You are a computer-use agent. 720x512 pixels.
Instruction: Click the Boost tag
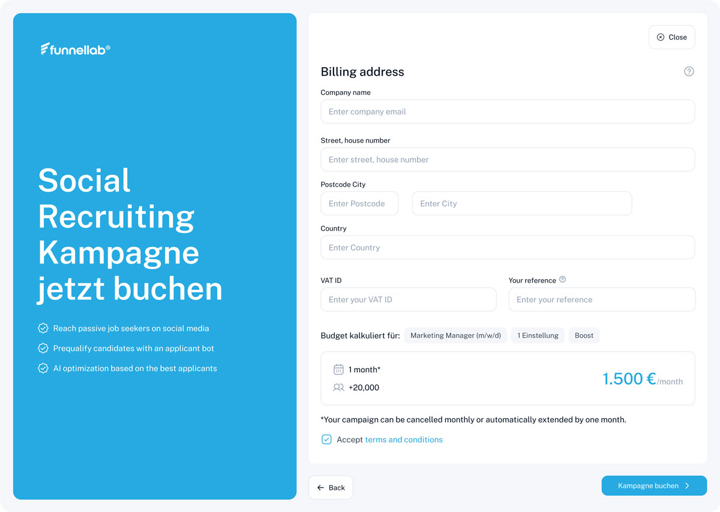584,336
